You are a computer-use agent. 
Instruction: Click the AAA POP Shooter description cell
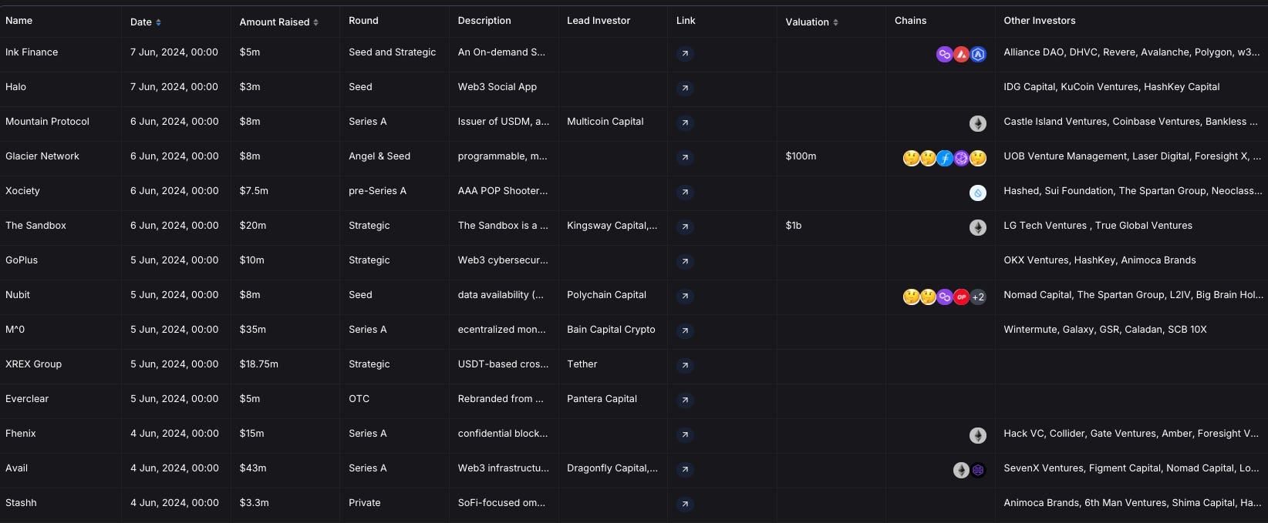503,191
